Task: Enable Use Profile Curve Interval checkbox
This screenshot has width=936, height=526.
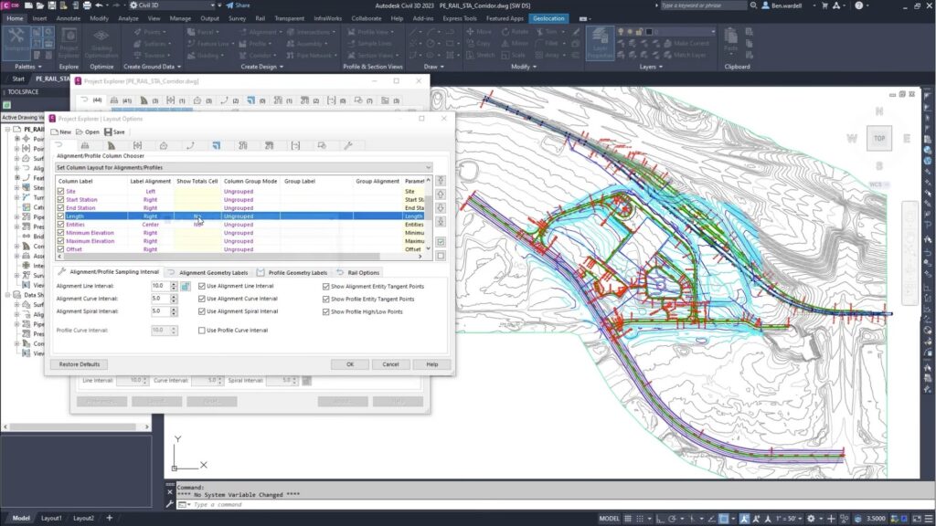Action: (x=202, y=331)
